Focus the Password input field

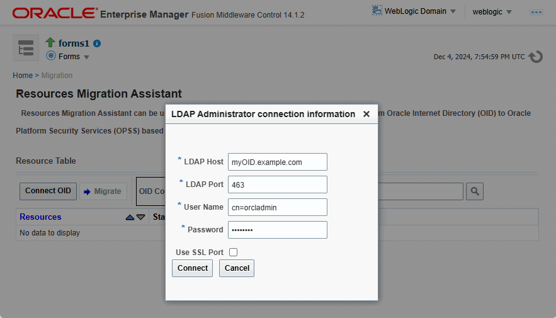click(277, 230)
